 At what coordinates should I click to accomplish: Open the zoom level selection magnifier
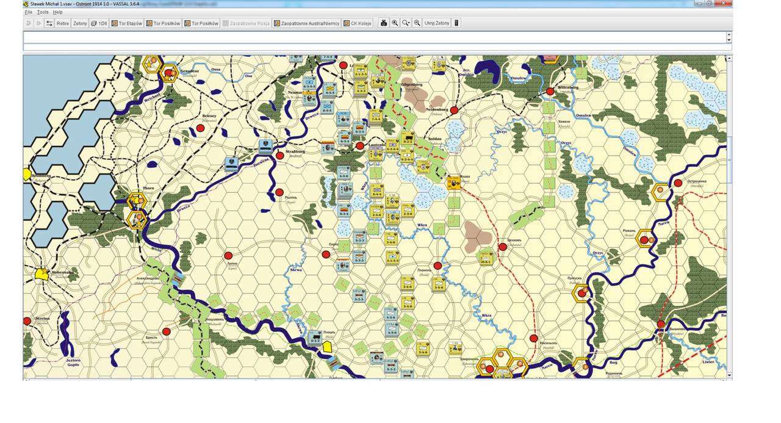[406, 23]
